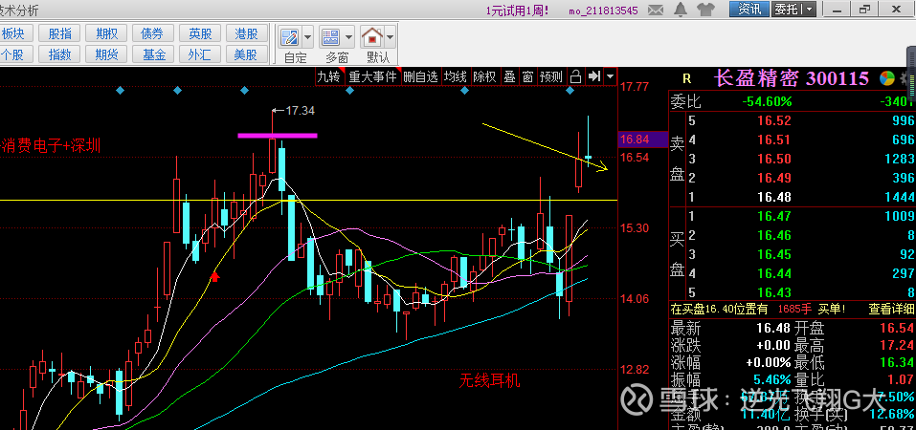Toggle the chart lock icon
Image resolution: width=916 pixels, height=430 pixels.
point(576,76)
